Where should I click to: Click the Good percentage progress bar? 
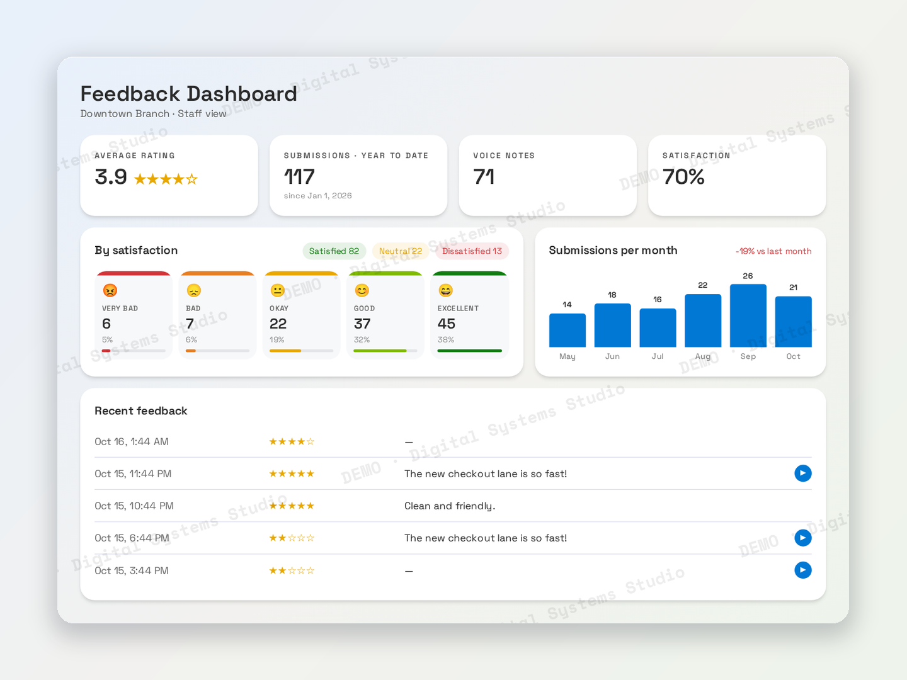[x=385, y=351]
